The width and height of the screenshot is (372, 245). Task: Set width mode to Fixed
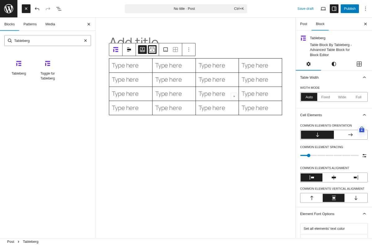click(325, 97)
